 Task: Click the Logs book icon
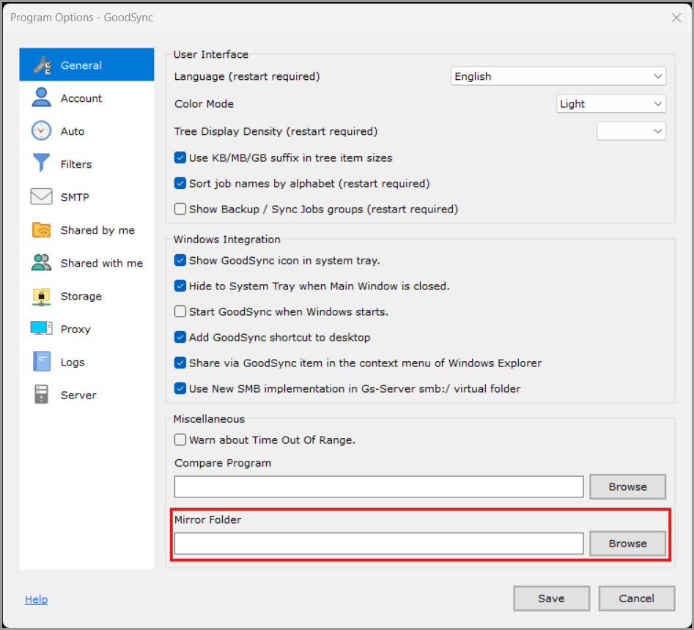[42, 361]
